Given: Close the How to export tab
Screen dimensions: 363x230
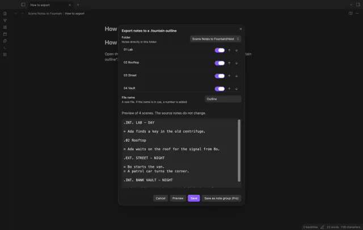Looking at the screenshot, I should pyautogui.click(x=69, y=5).
